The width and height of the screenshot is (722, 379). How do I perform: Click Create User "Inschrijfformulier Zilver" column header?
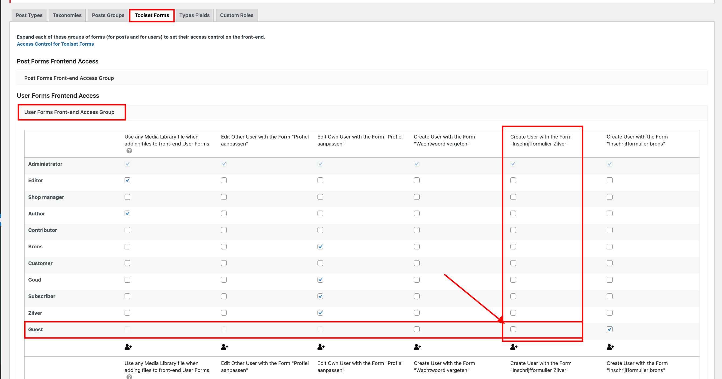click(541, 140)
